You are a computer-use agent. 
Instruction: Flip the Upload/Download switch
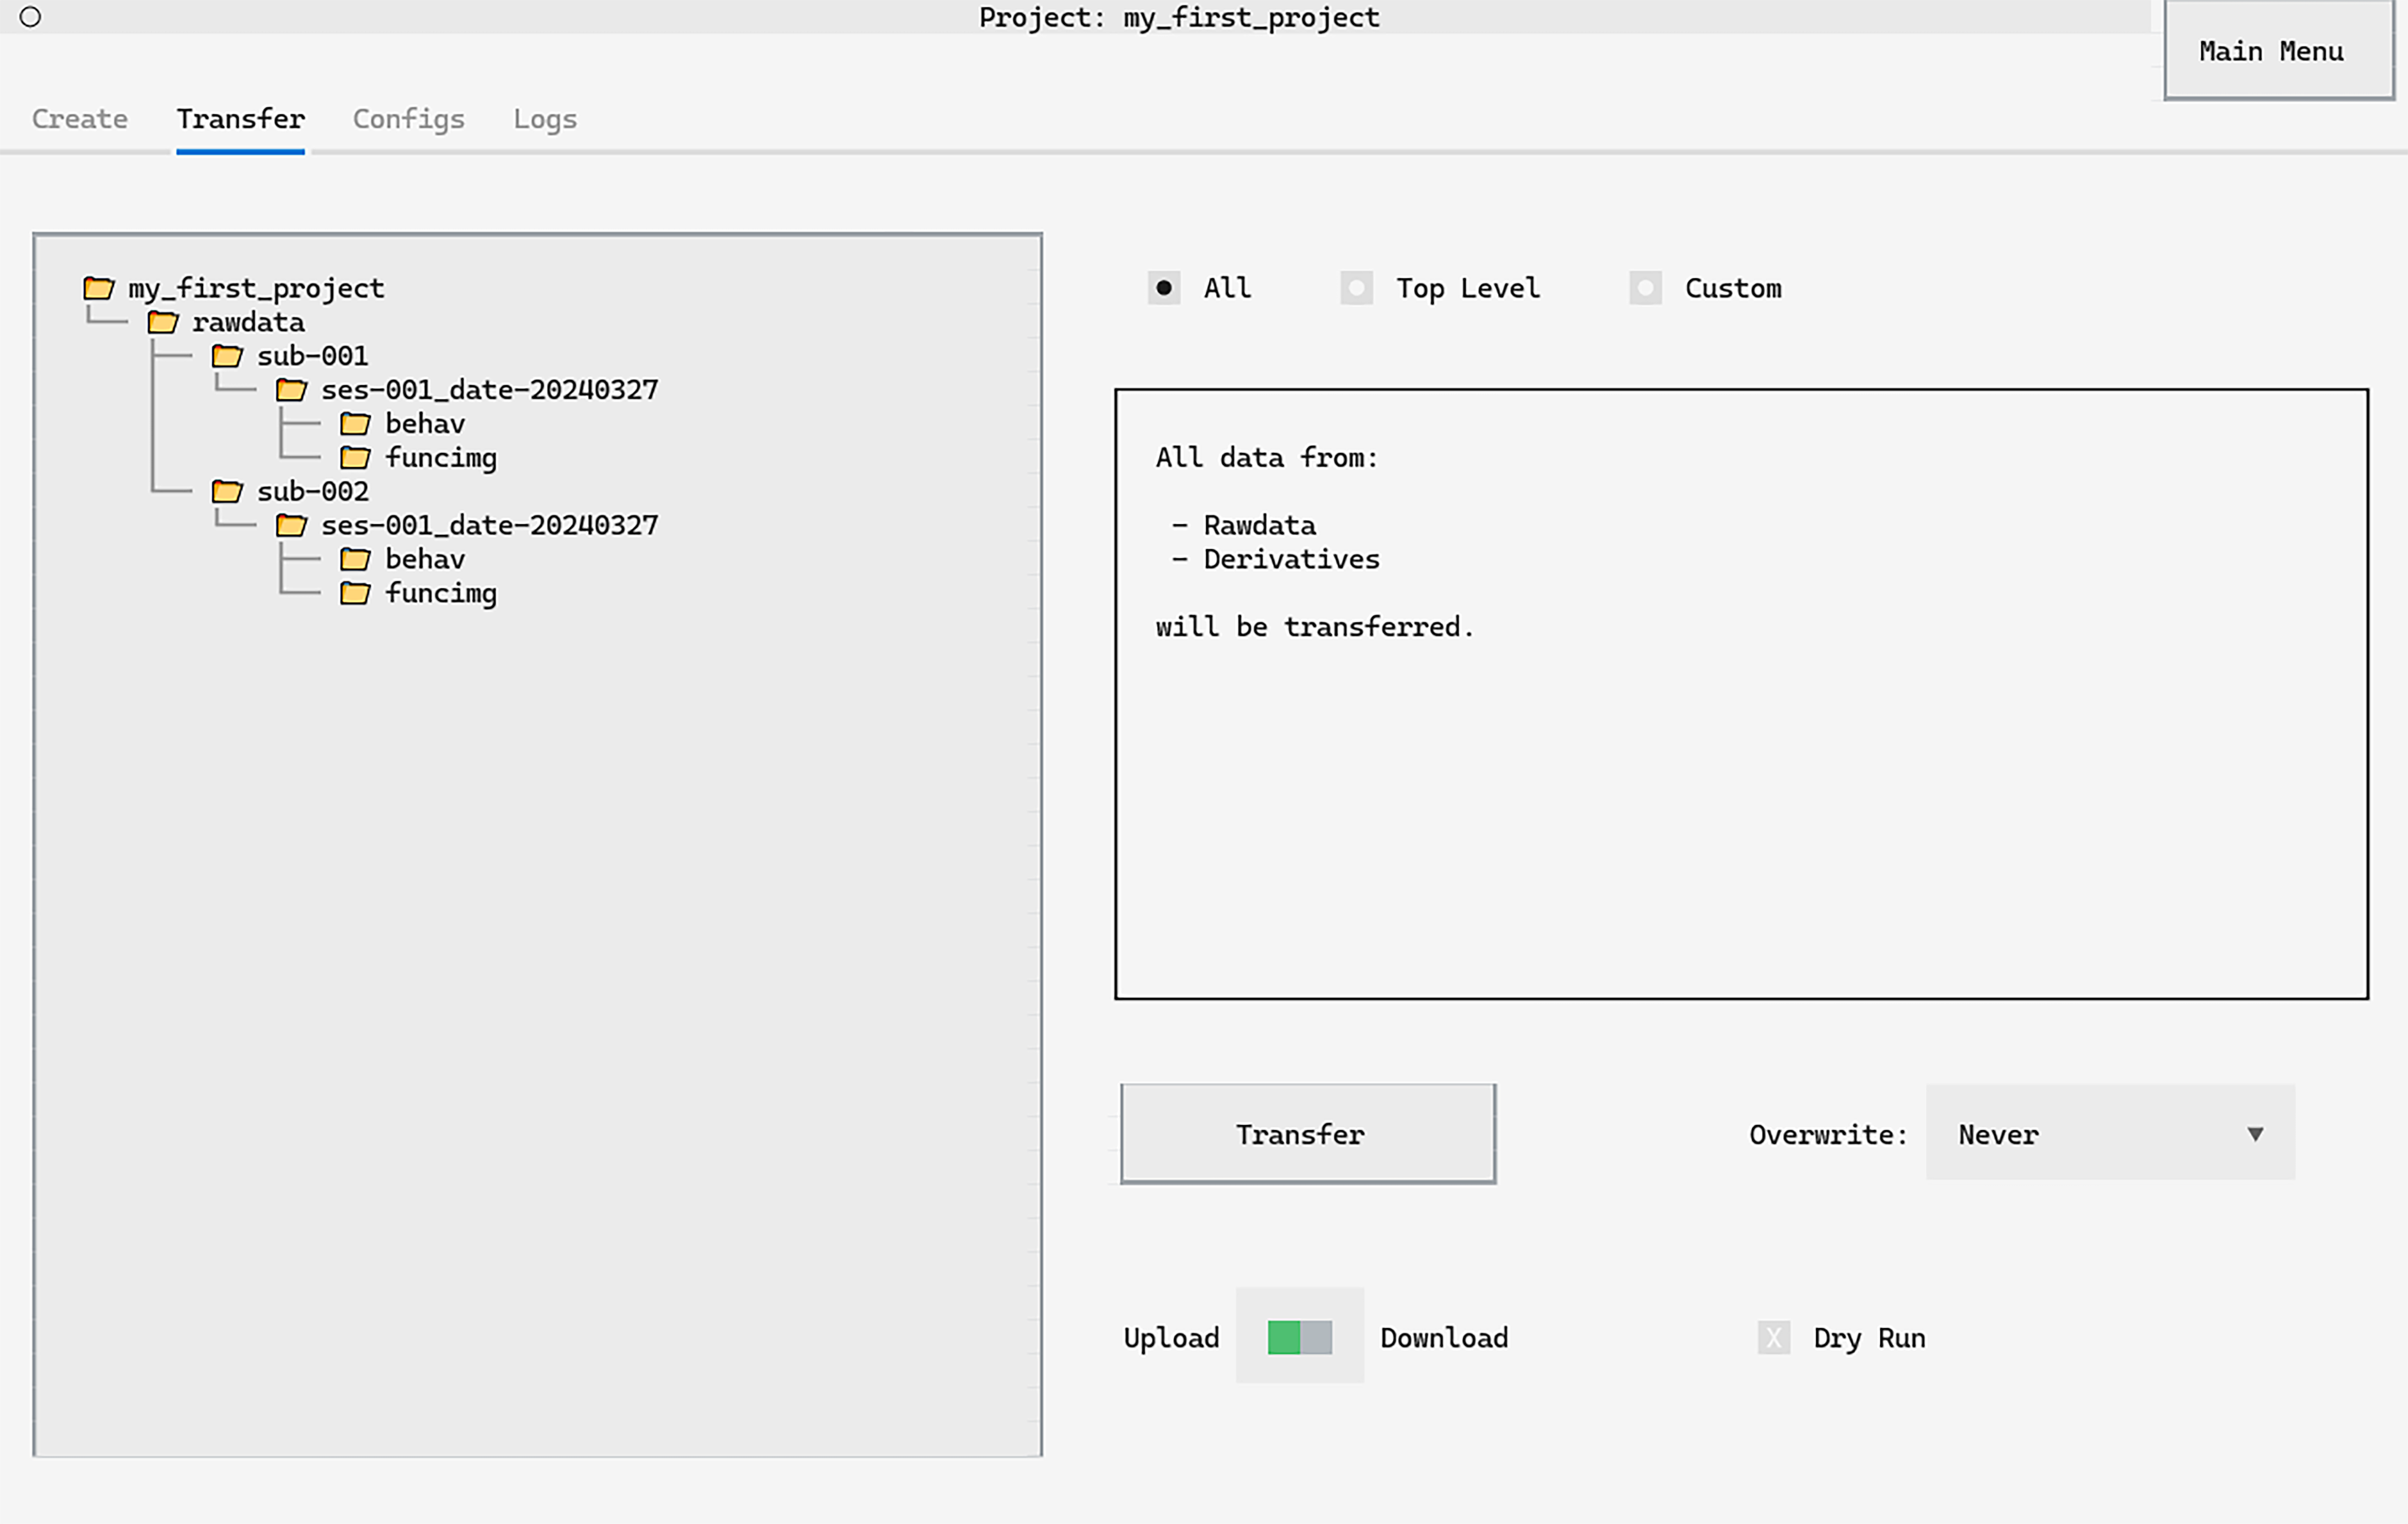click(x=1299, y=1337)
